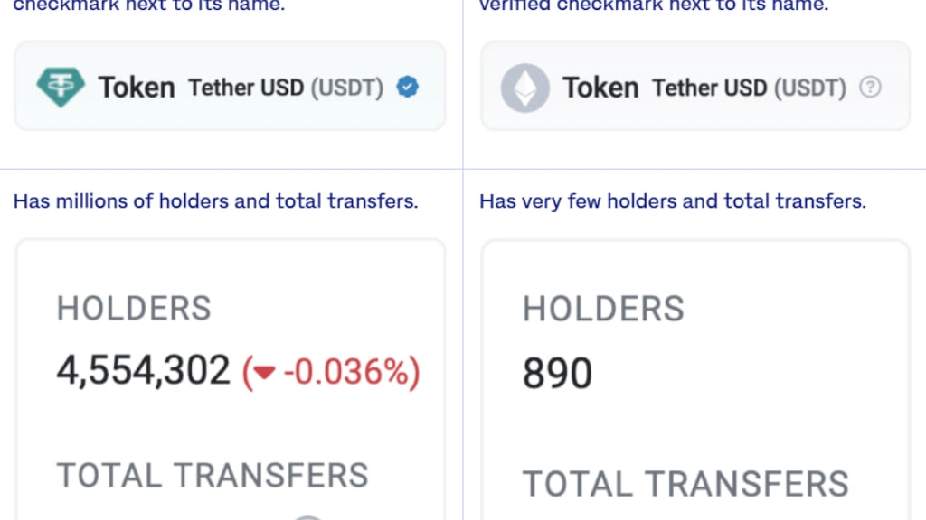Click the "verified checkmark next to its name" text
Screen dimensions: 926x520
[653, 6]
